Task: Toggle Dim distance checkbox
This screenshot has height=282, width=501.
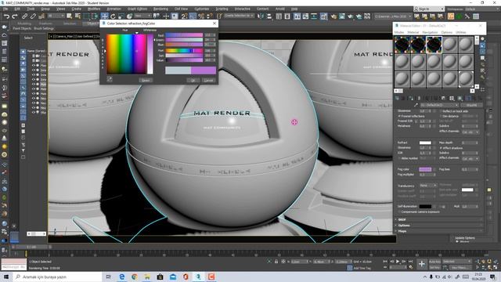Action: coord(441,116)
